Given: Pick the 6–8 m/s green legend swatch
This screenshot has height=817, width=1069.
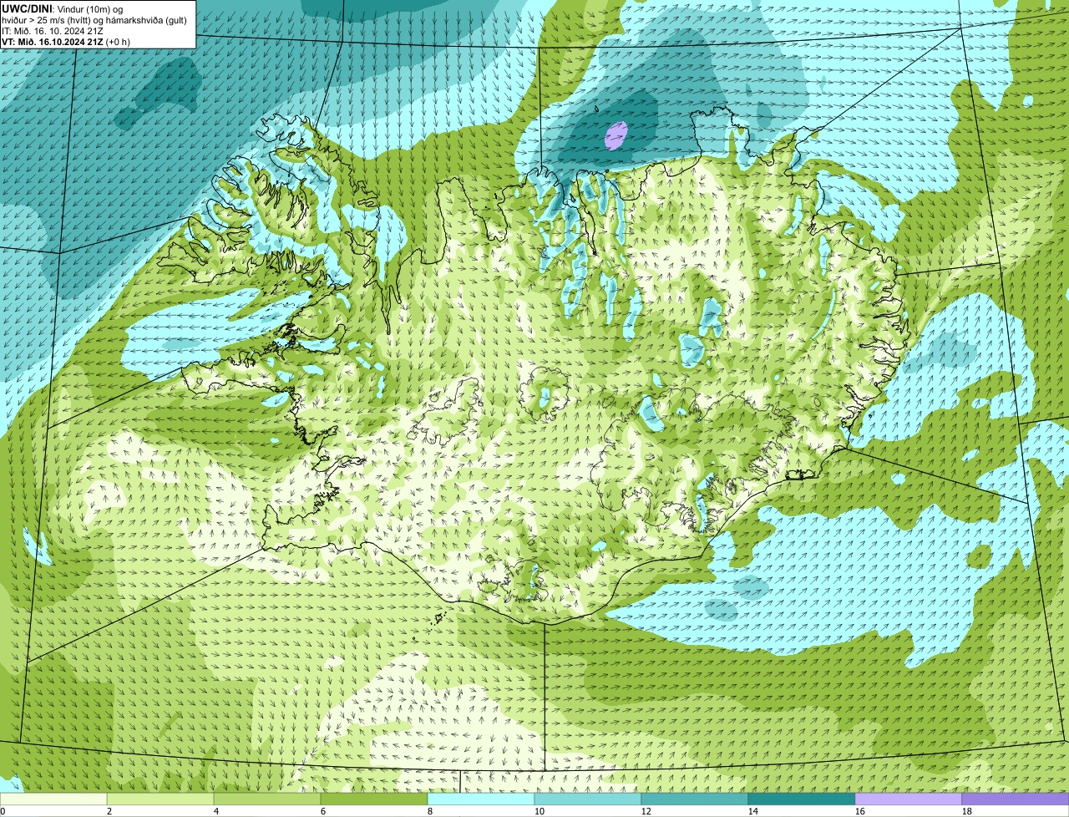Looking at the screenshot, I should point(374,799).
